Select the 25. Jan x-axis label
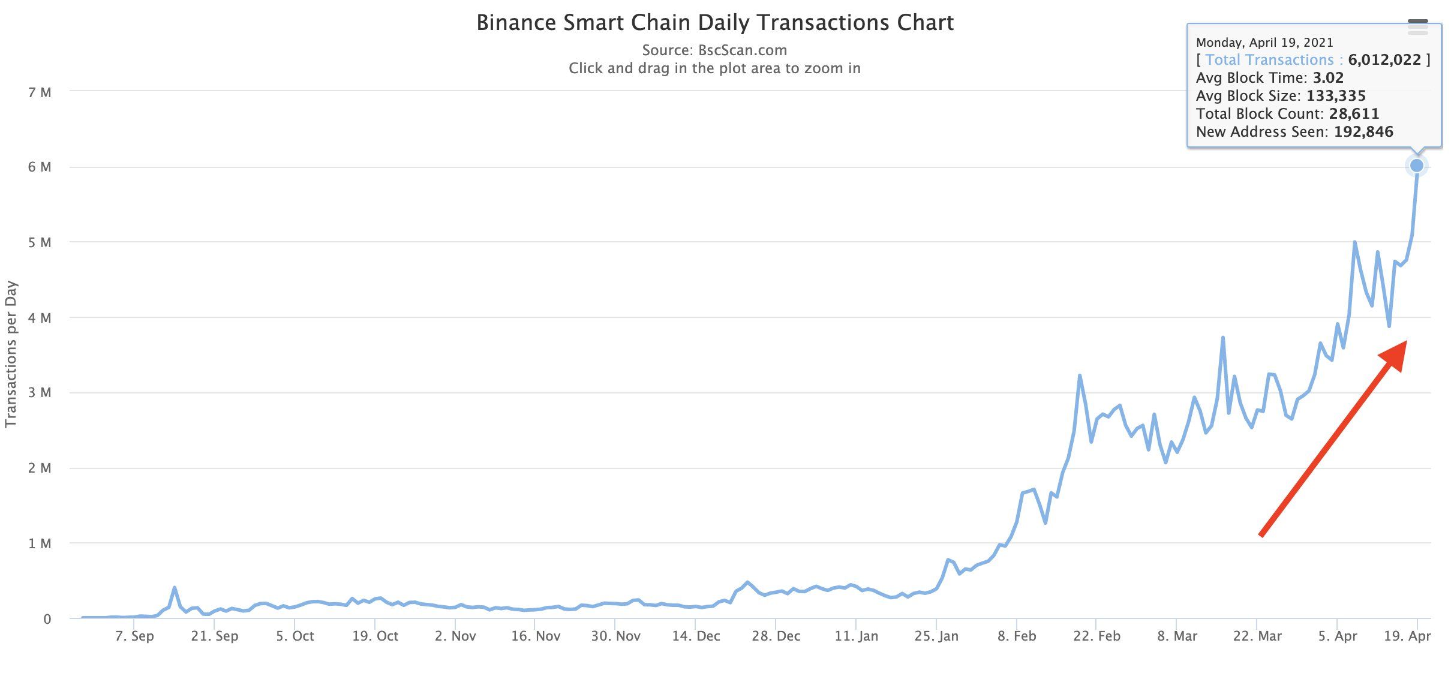This screenshot has height=679, width=1454. coord(936,636)
